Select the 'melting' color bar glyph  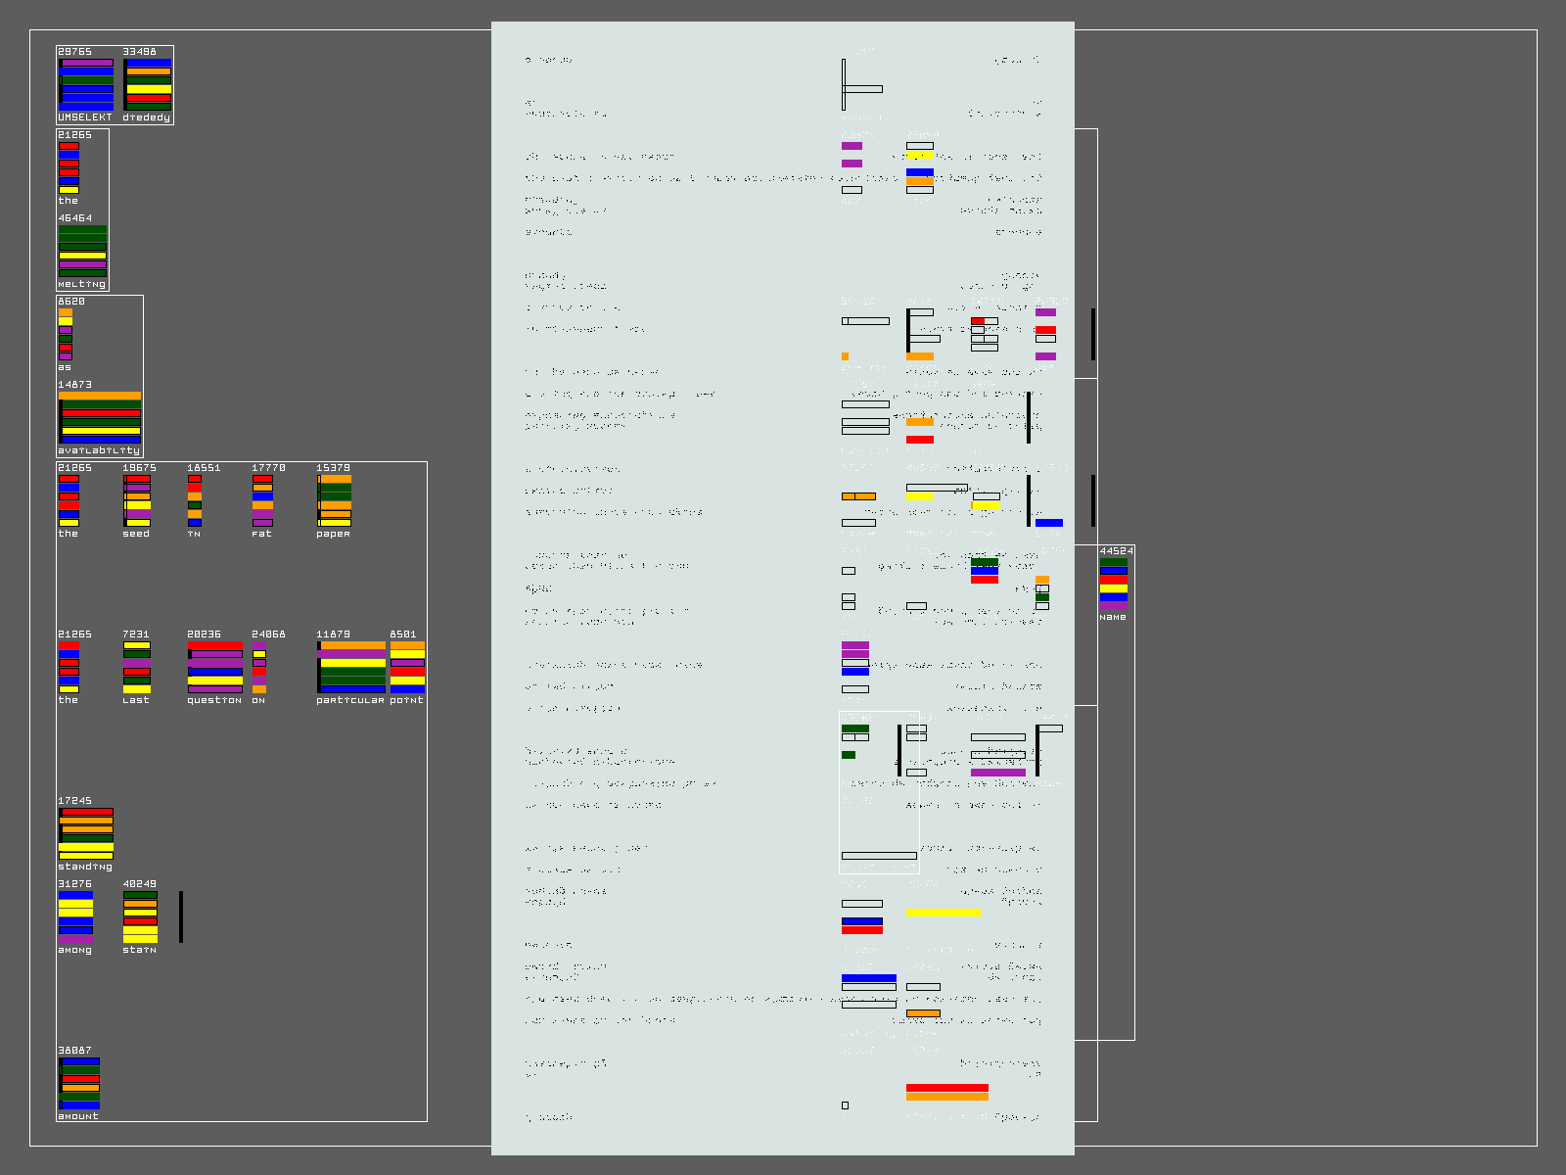(x=82, y=251)
